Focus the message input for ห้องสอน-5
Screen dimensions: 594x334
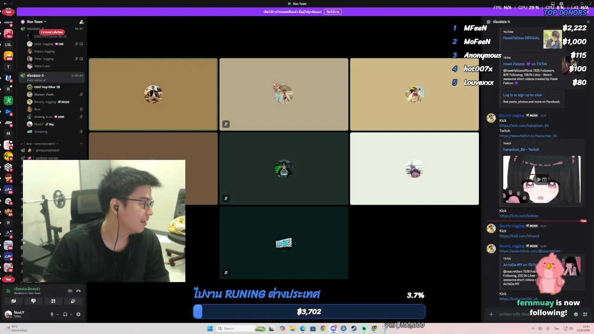click(x=534, y=314)
